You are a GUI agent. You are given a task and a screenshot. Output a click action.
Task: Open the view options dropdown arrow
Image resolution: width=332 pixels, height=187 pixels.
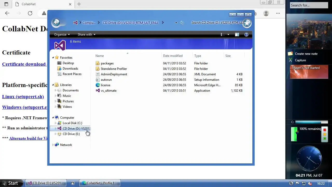228,35
